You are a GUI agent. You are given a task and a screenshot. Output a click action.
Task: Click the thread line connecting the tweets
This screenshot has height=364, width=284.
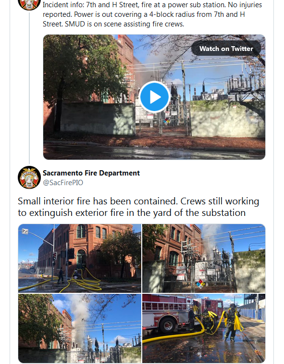[29, 88]
